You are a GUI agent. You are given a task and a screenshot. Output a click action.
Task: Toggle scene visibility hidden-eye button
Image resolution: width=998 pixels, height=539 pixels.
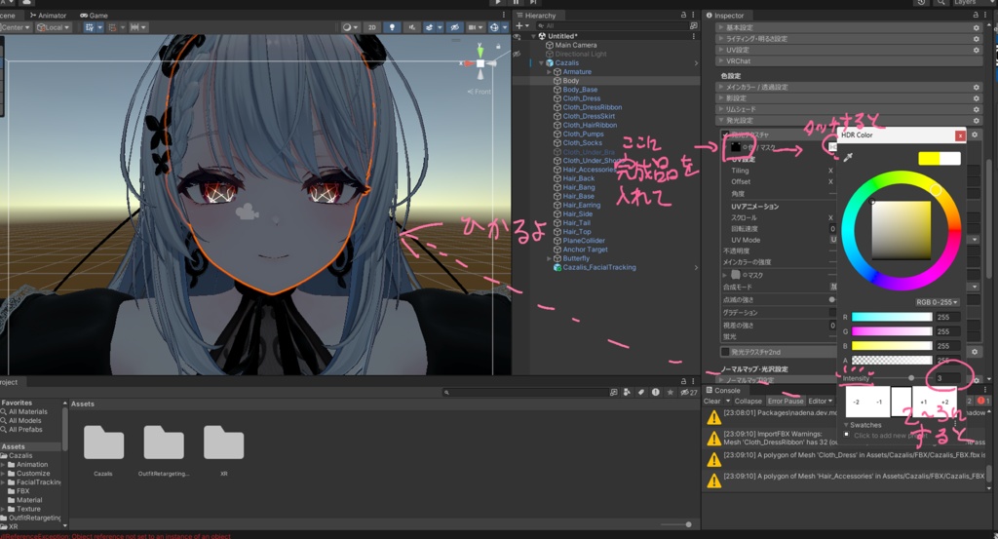point(454,27)
